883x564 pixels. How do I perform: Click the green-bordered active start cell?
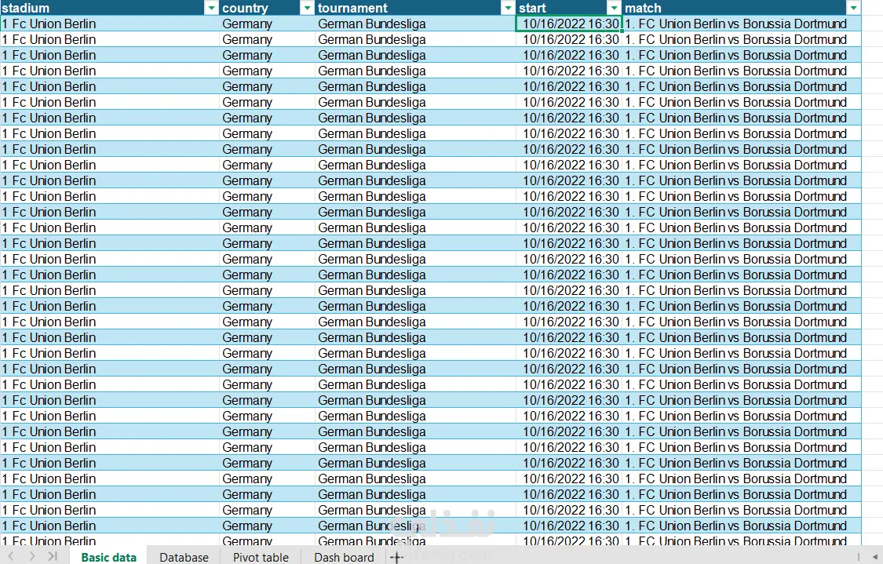point(569,24)
